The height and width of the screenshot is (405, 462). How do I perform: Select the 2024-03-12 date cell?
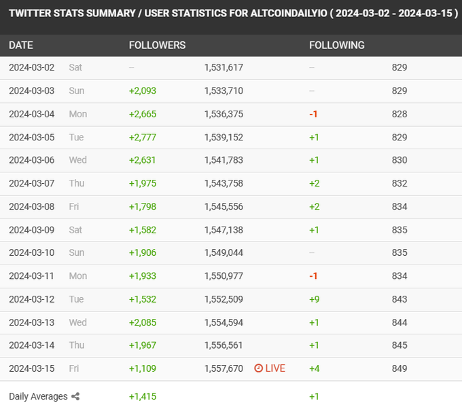click(31, 299)
